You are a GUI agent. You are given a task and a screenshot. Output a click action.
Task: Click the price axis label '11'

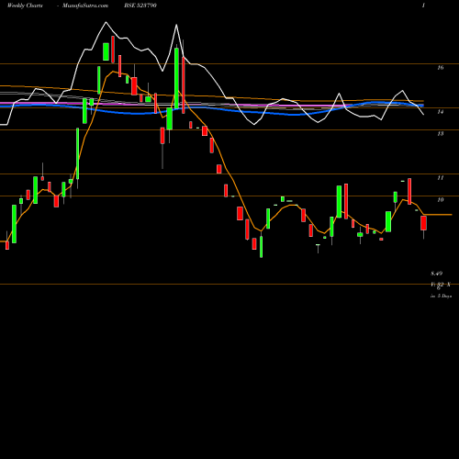(x=441, y=178)
